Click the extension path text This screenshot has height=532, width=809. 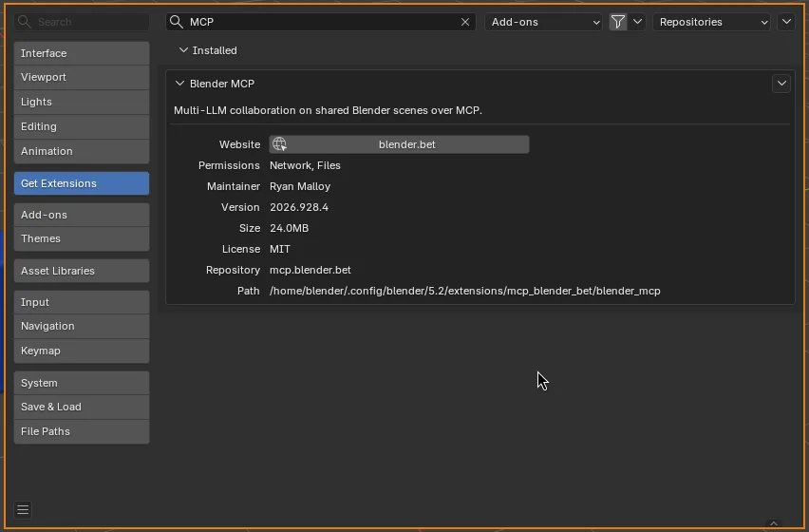(x=465, y=291)
